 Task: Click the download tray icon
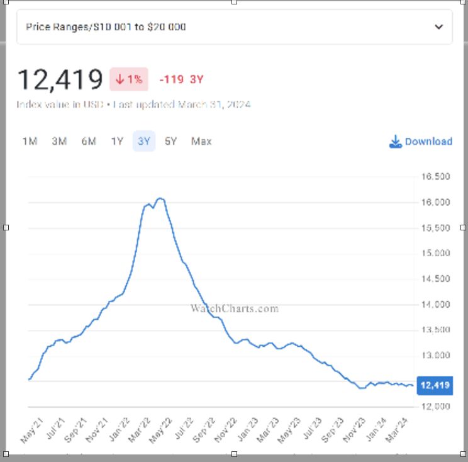click(395, 142)
